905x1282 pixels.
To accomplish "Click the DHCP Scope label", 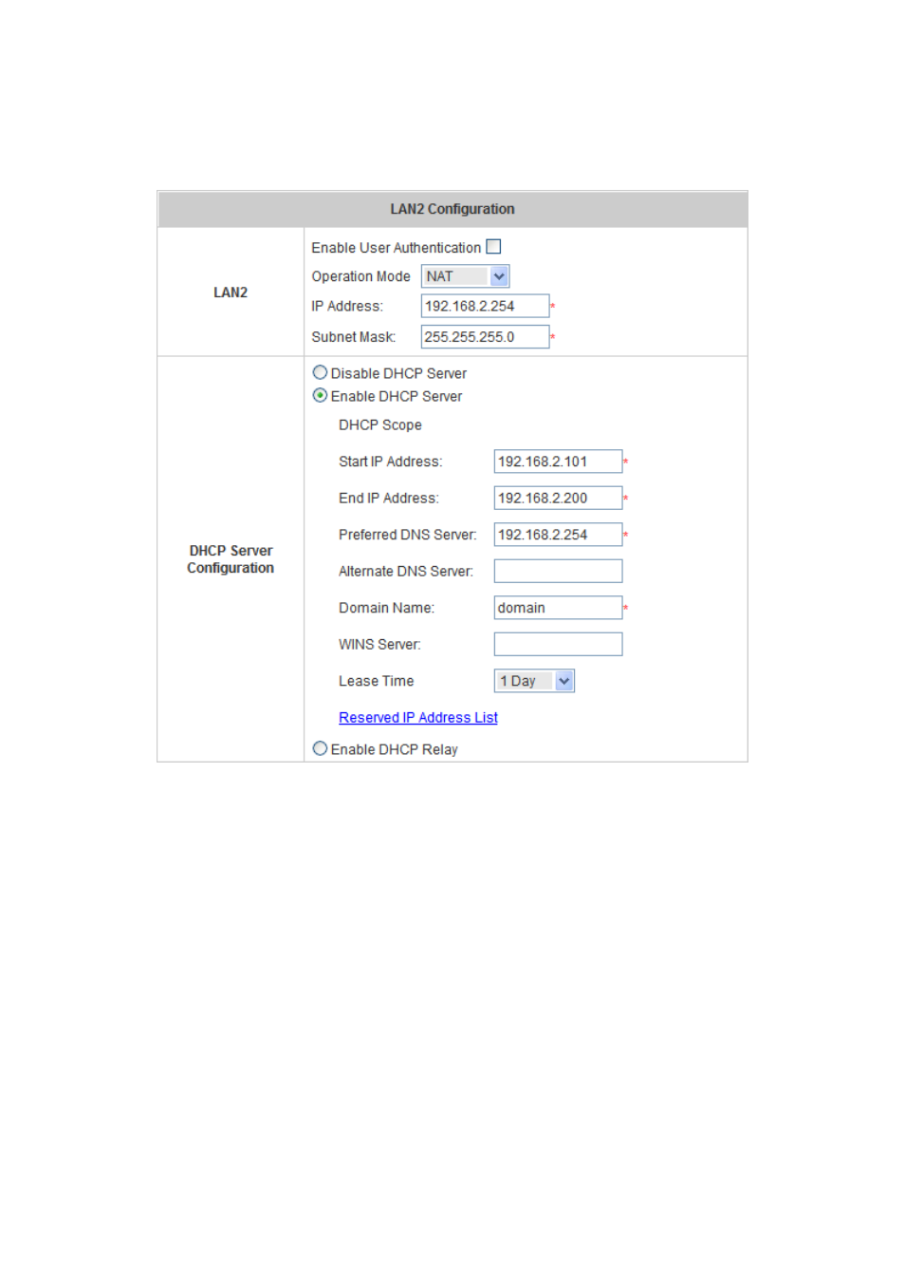I will tap(380, 425).
